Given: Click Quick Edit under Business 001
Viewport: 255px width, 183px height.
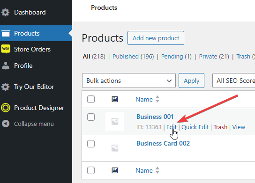Looking at the screenshot, I should pyautogui.click(x=195, y=127).
